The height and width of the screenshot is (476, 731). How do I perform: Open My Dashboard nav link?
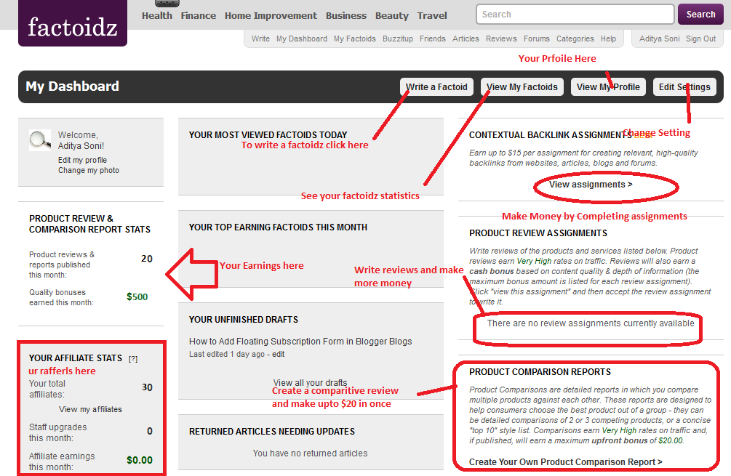[302, 39]
